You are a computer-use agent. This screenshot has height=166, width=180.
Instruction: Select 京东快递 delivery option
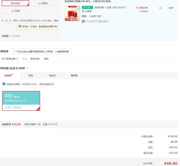click(x=15, y=3)
